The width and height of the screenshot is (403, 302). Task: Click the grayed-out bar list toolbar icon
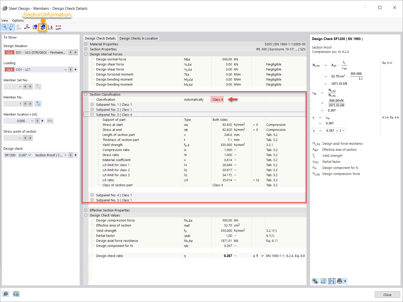(19, 27)
